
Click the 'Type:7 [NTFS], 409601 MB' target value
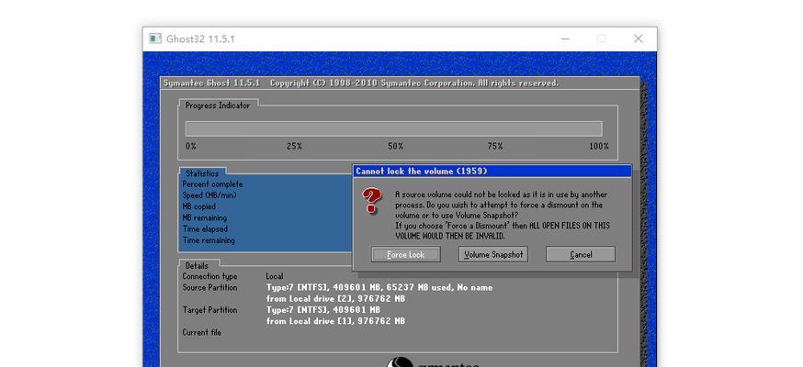click(x=323, y=310)
